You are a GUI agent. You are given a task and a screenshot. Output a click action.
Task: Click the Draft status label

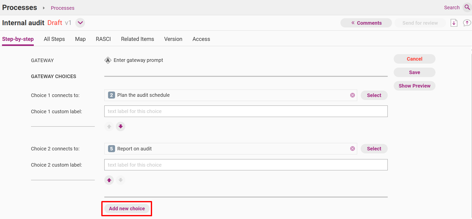[55, 23]
